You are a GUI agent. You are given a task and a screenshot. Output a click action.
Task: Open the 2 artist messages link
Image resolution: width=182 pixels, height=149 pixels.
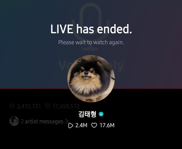click(x=42, y=121)
